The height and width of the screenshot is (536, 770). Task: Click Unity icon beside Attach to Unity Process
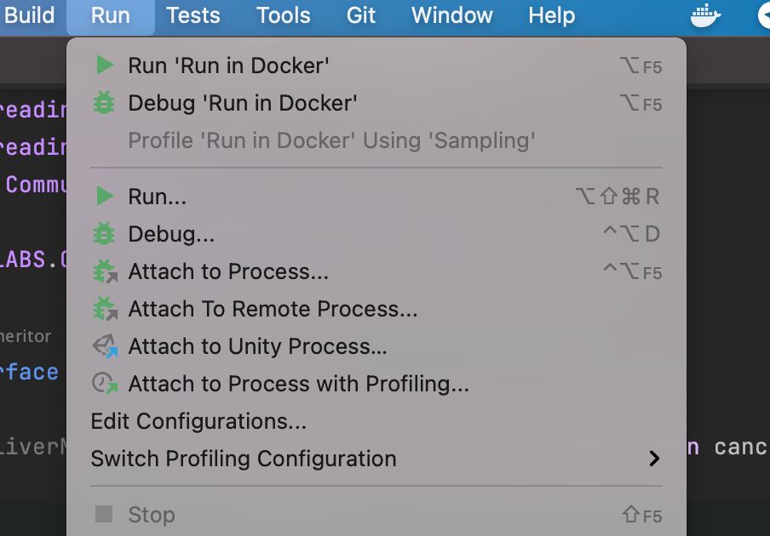pyautogui.click(x=105, y=346)
